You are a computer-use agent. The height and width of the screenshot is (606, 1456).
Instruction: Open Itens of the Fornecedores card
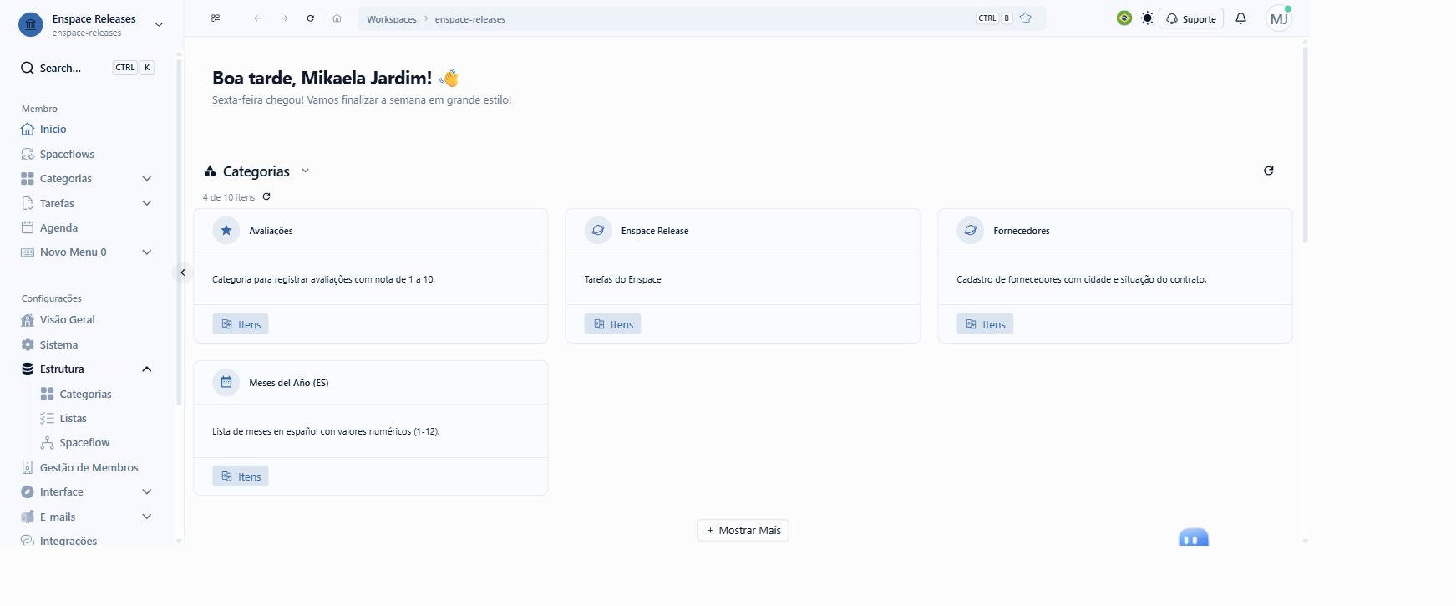point(985,324)
